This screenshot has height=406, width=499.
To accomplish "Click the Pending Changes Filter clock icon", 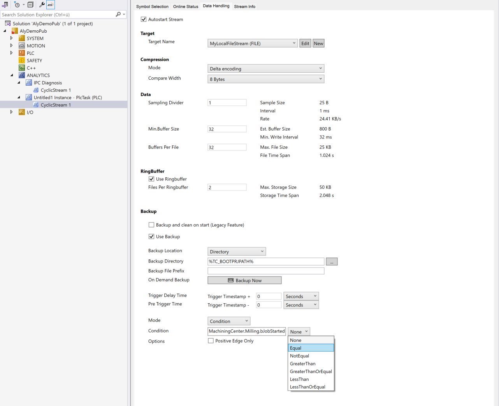I will [17, 5].
